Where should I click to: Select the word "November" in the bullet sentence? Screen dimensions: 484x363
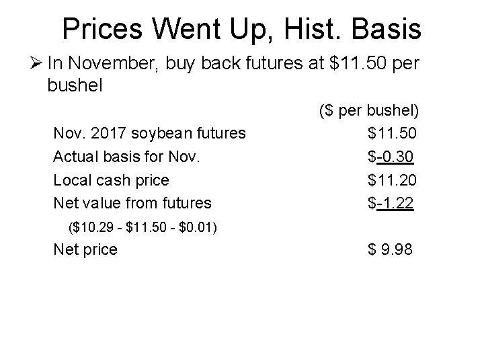pos(106,63)
